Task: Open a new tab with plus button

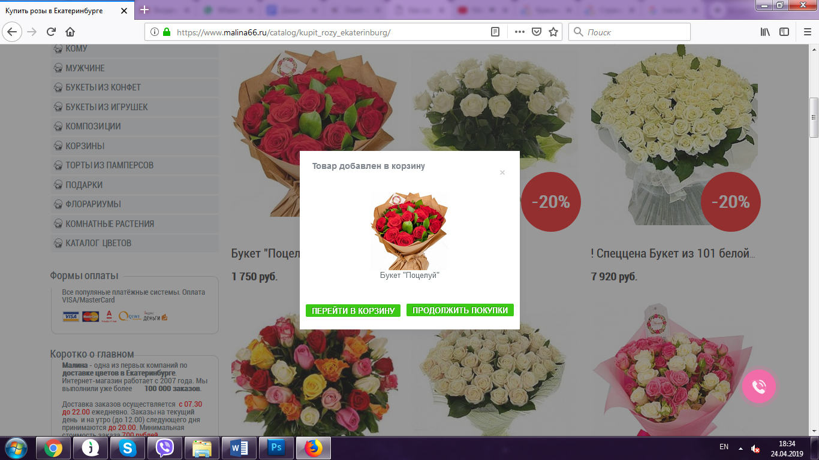Action: click(144, 10)
